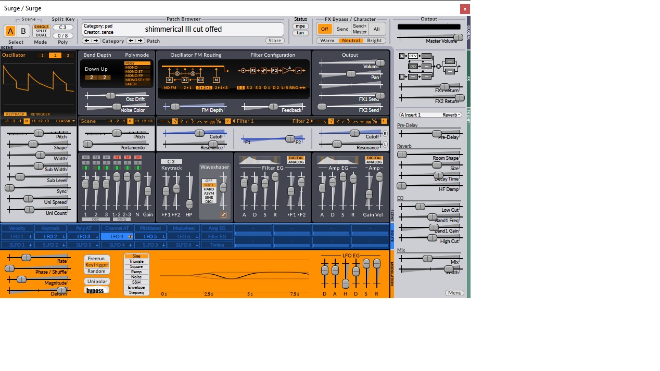Choose Stepseq LFO shape
The height and width of the screenshot is (371, 660).
point(136,292)
